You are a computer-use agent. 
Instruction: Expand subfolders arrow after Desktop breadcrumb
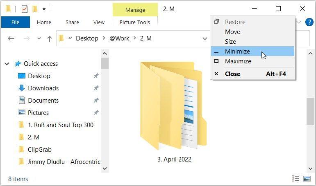[x=104, y=38]
